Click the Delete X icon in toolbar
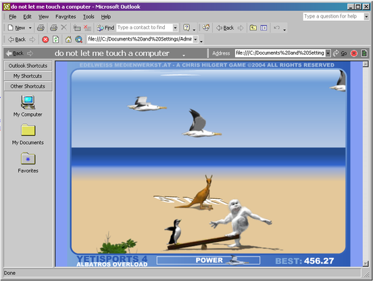 (64, 28)
